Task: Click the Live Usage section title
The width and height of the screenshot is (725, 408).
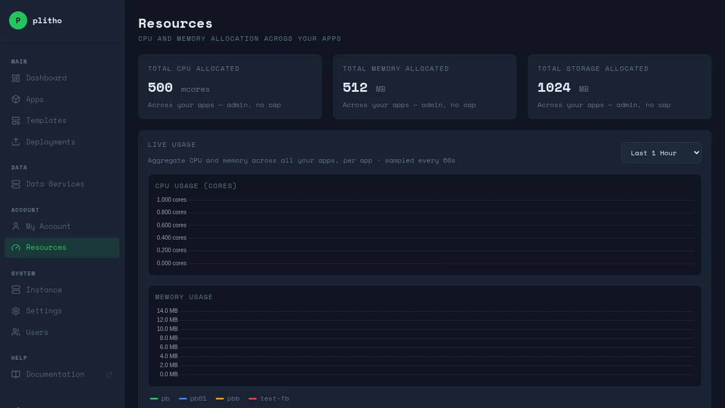Action: pos(172,144)
